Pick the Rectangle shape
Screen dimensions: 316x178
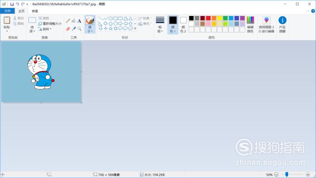[x=116, y=19]
